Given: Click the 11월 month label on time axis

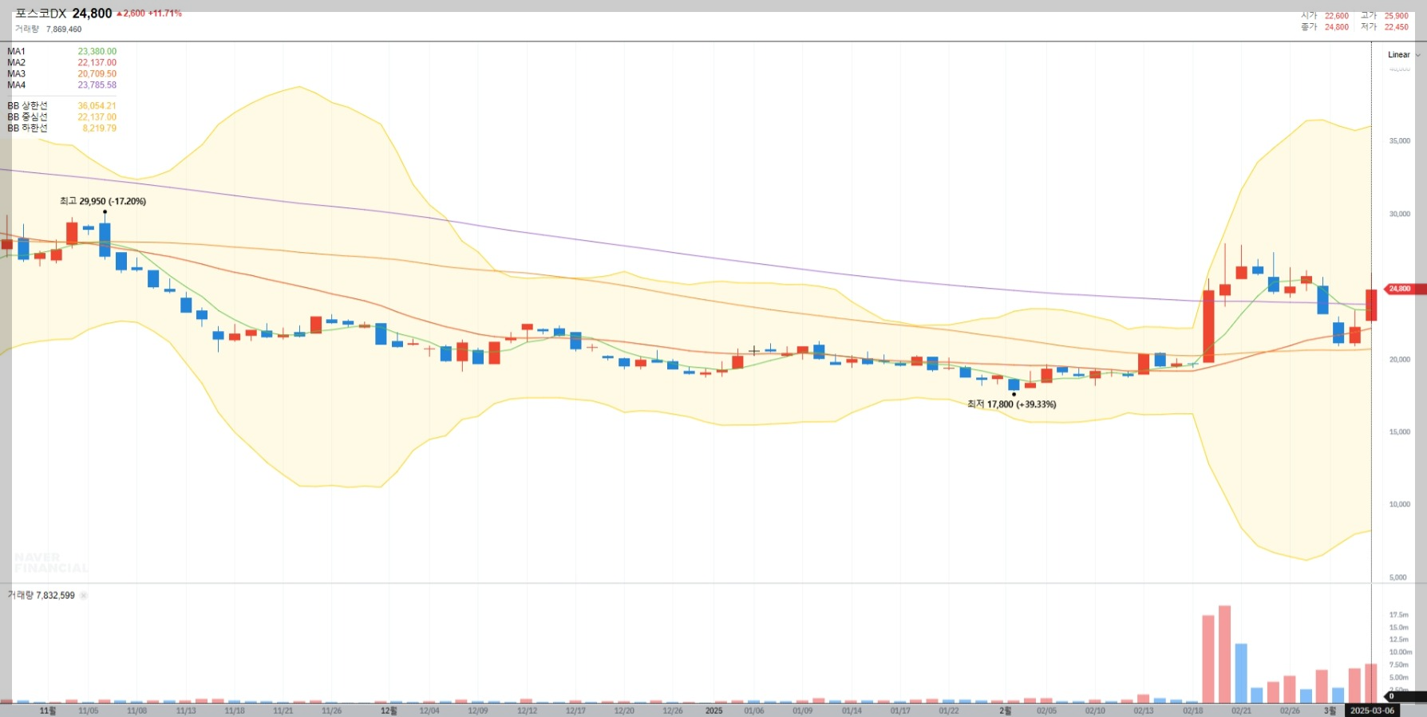Looking at the screenshot, I should [x=48, y=711].
